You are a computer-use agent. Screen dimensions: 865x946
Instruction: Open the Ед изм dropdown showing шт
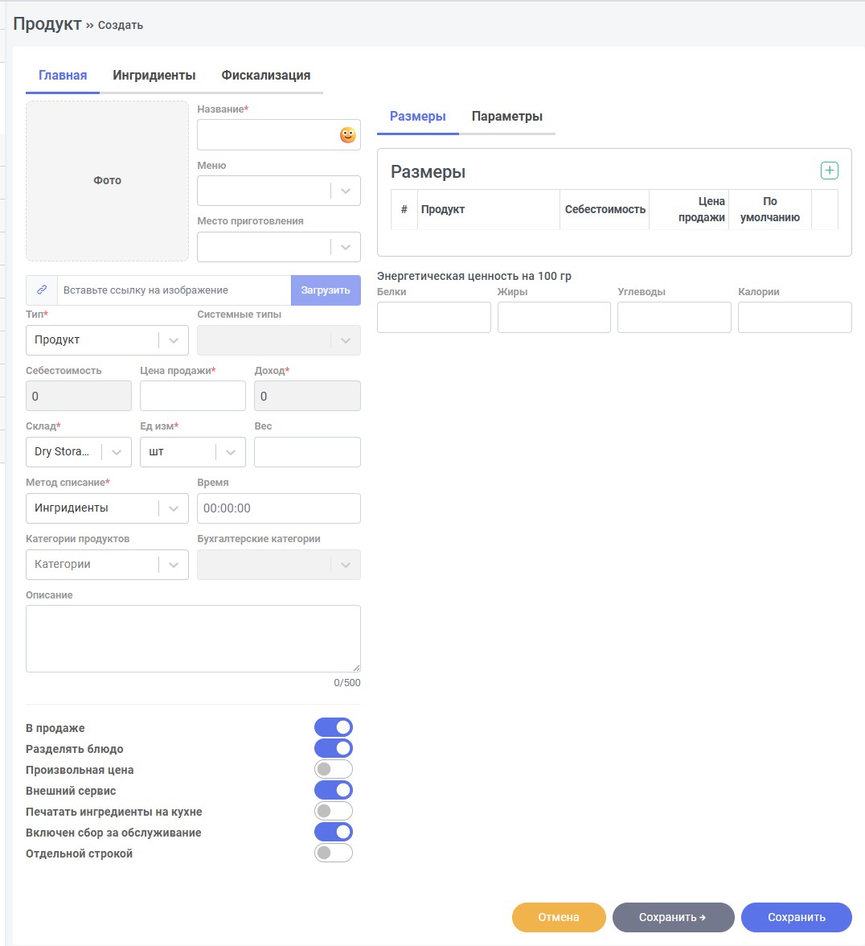point(193,452)
